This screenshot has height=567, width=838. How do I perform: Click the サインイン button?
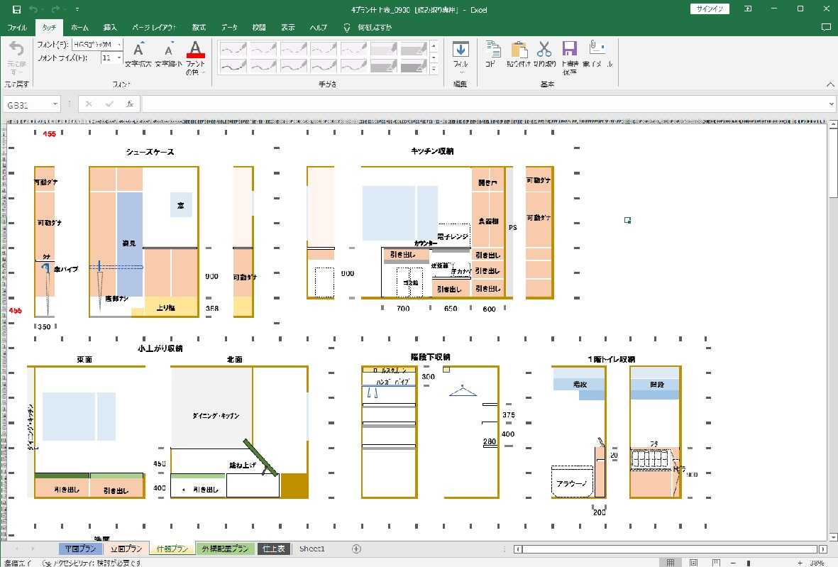click(709, 9)
